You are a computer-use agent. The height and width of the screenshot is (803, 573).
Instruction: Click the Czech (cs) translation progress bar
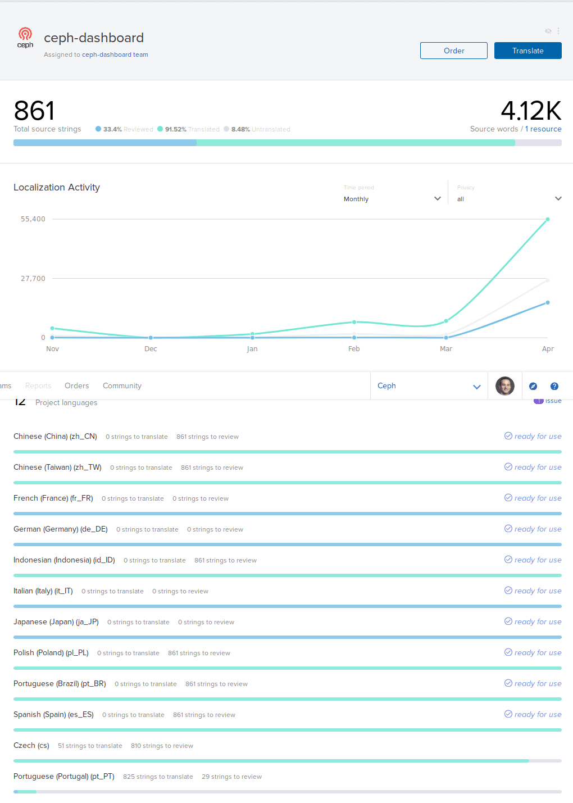tap(287, 761)
